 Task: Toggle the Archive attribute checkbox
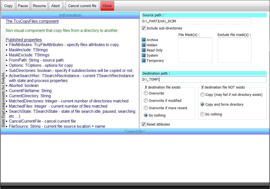(x=144, y=40)
